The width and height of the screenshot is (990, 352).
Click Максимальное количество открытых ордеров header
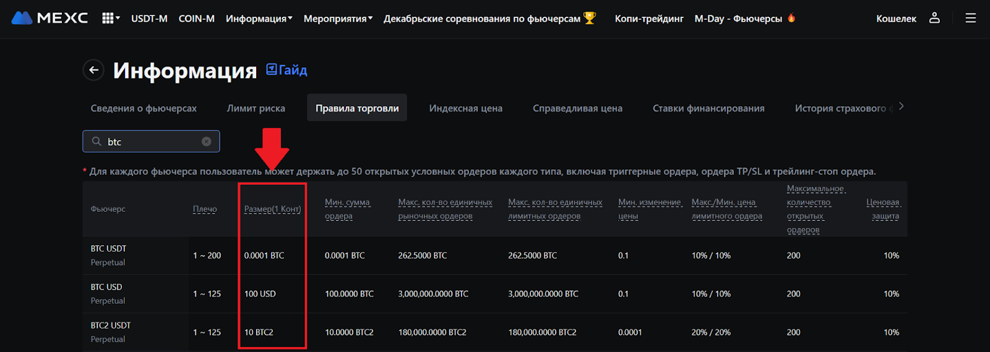(x=816, y=209)
